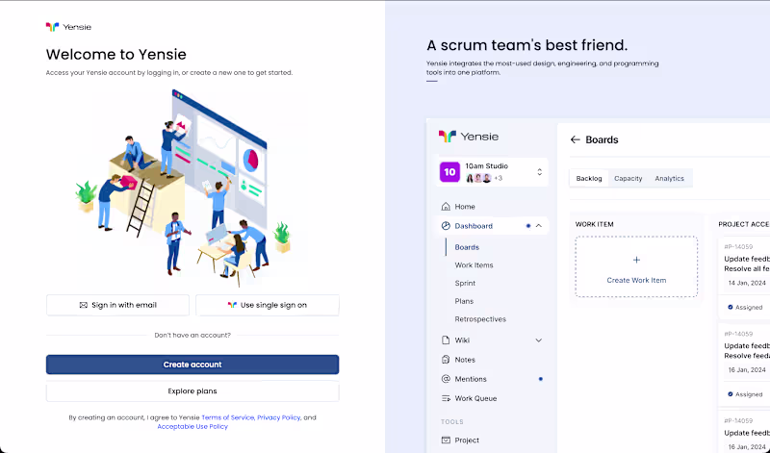Click the Project icon under Tools
Screen dimensions: 770x453
[446, 440]
